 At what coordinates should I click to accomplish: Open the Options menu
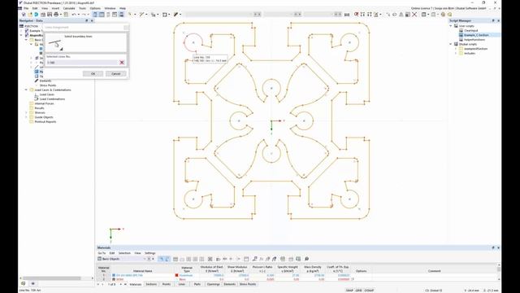95,8
